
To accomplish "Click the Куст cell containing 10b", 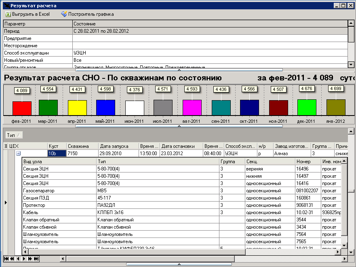I will (57, 153).
